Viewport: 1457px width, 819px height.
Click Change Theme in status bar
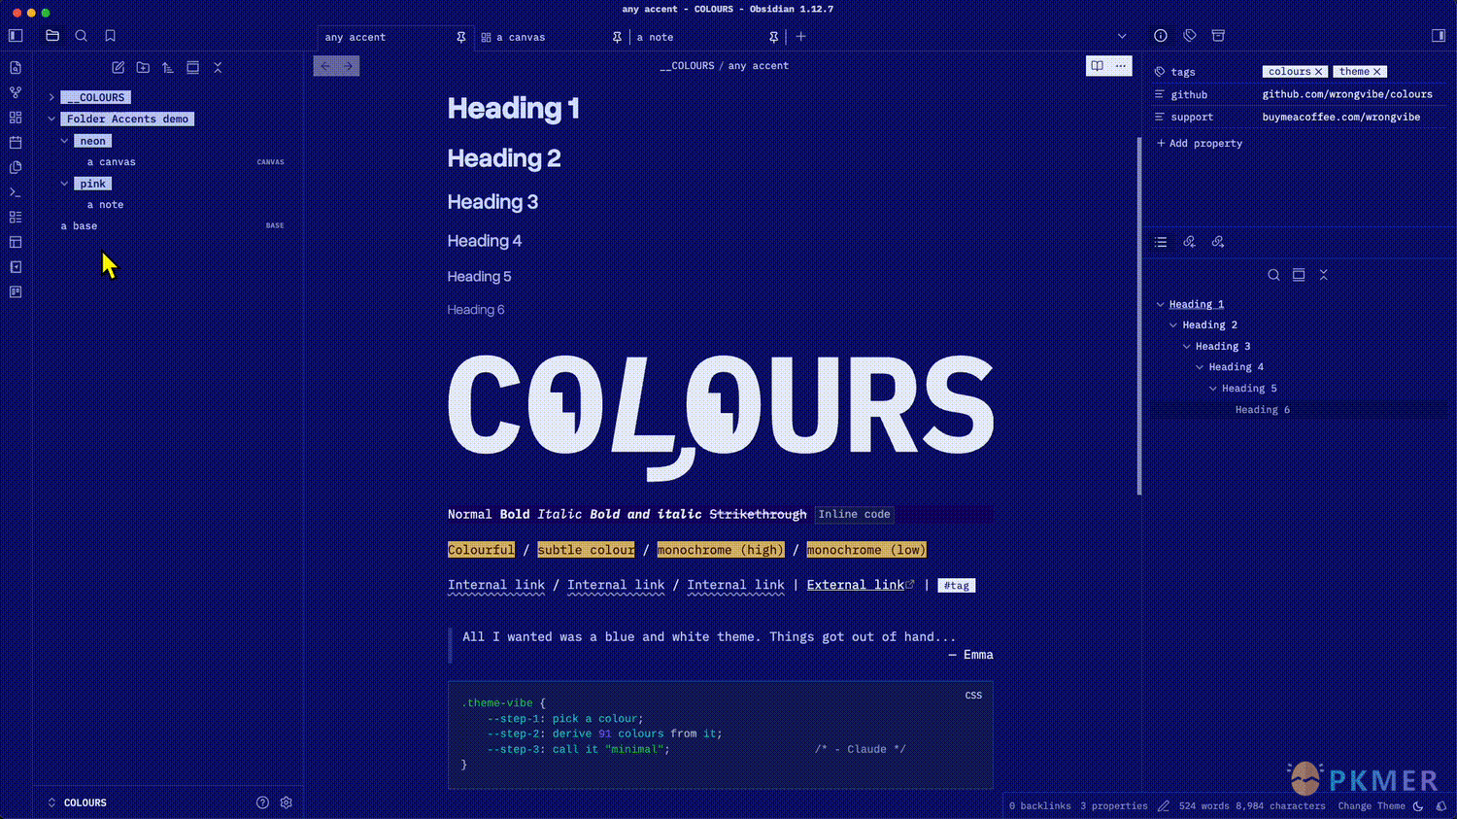pyautogui.click(x=1372, y=806)
